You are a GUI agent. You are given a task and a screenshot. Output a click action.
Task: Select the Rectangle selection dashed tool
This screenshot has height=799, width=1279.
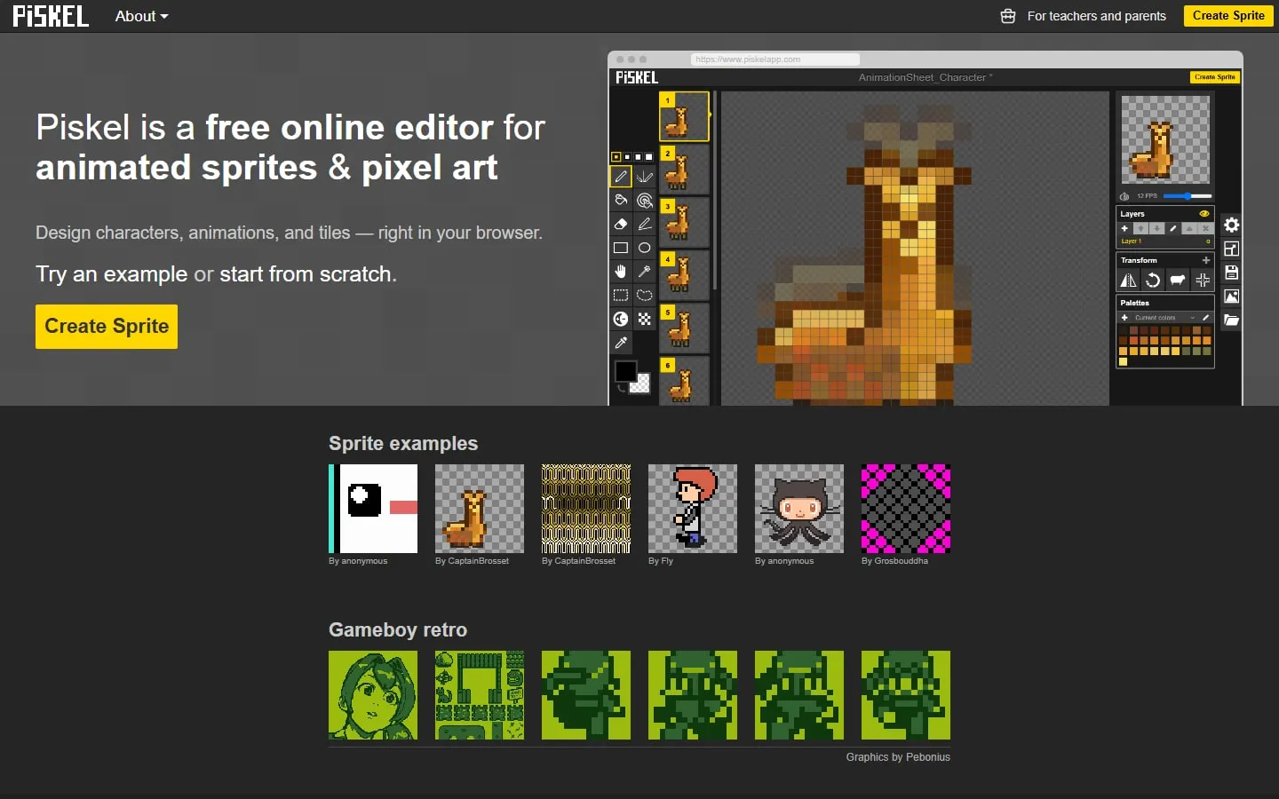[621, 295]
